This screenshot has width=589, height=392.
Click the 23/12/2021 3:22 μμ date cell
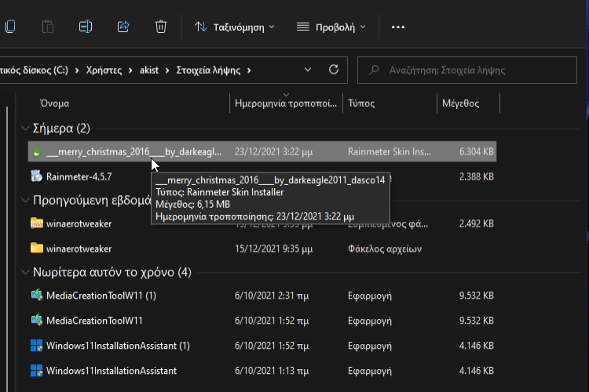(x=273, y=151)
